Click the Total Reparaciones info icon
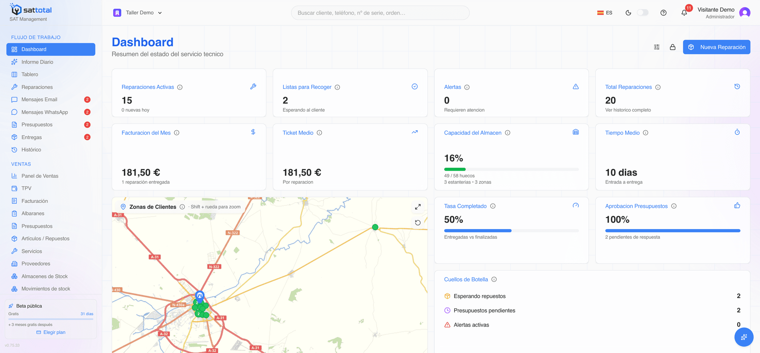The image size is (760, 353). pyautogui.click(x=658, y=87)
